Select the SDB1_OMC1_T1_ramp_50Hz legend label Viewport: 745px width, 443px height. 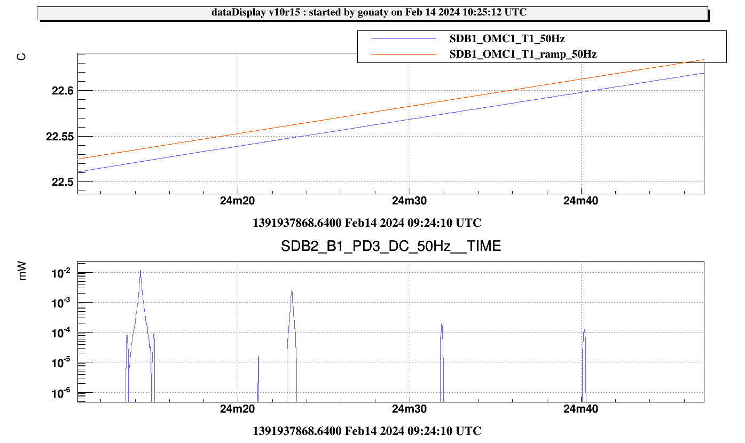pyautogui.click(x=523, y=54)
